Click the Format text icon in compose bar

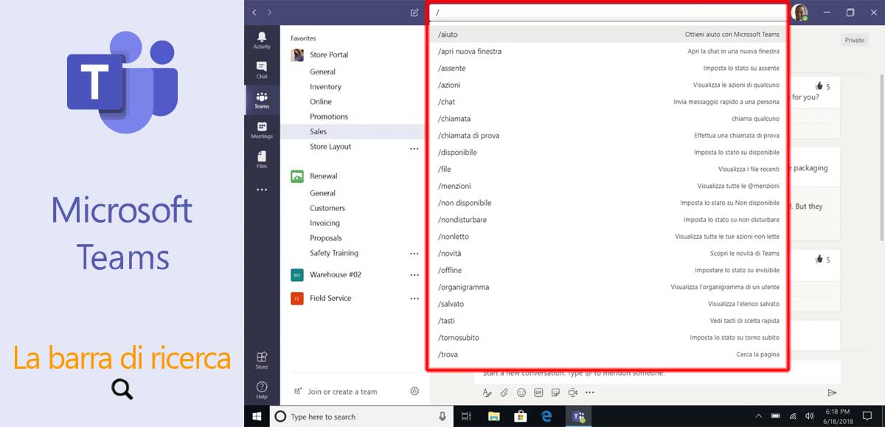pyautogui.click(x=487, y=393)
